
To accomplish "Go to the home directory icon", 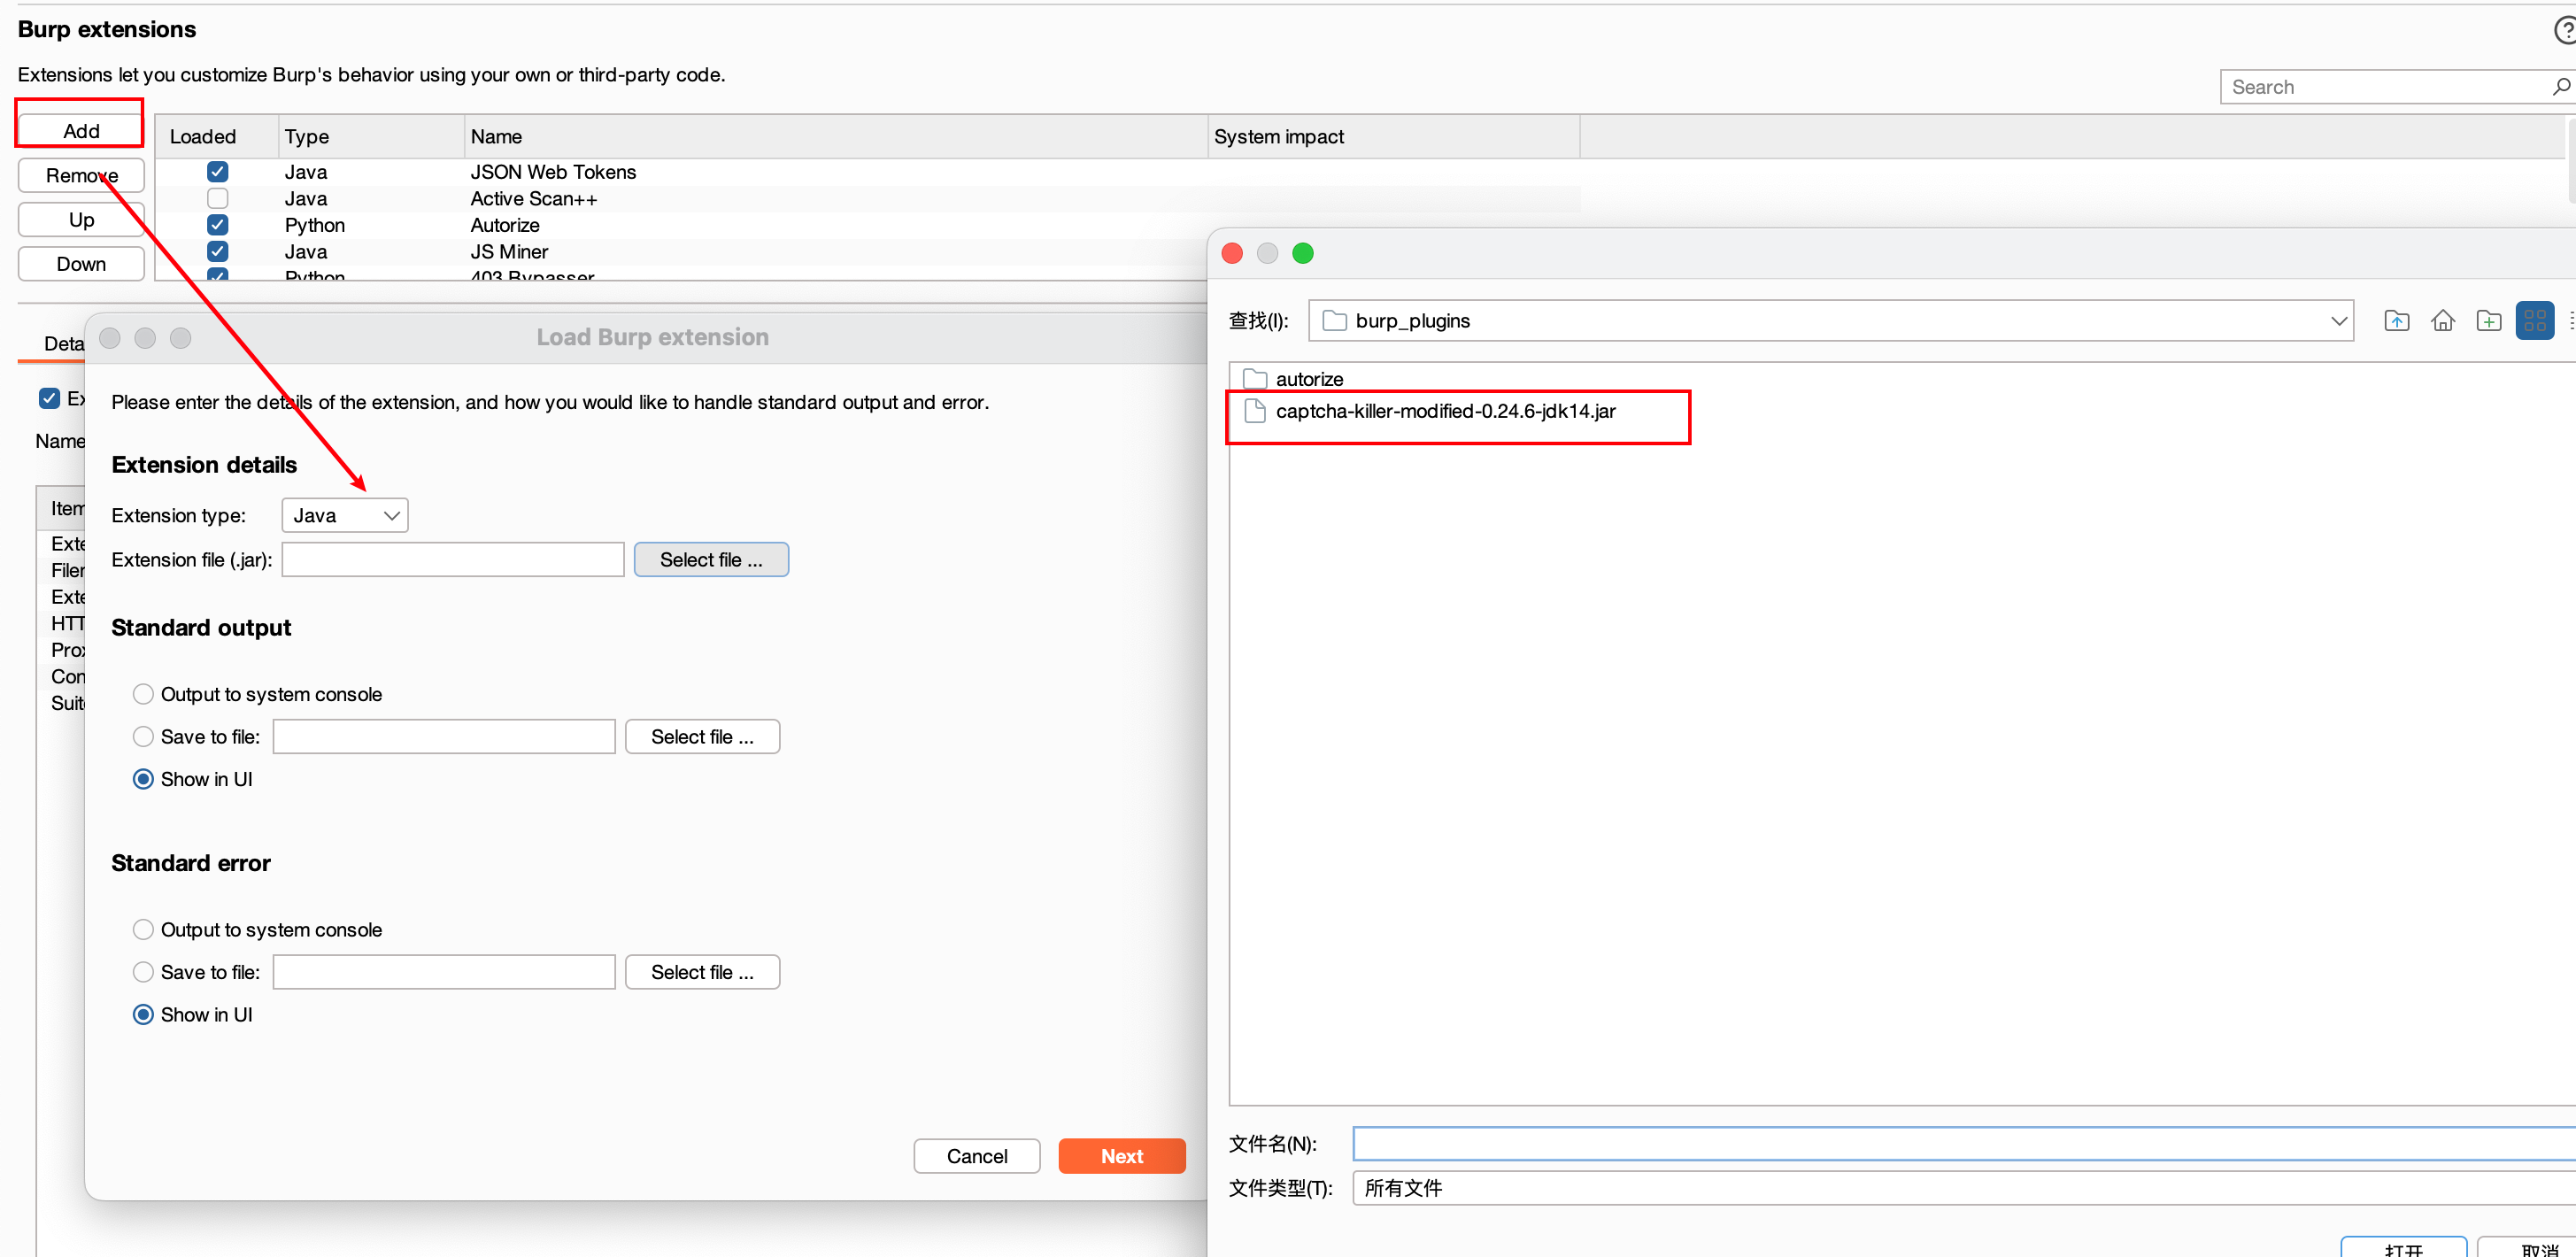I will 2442,321.
